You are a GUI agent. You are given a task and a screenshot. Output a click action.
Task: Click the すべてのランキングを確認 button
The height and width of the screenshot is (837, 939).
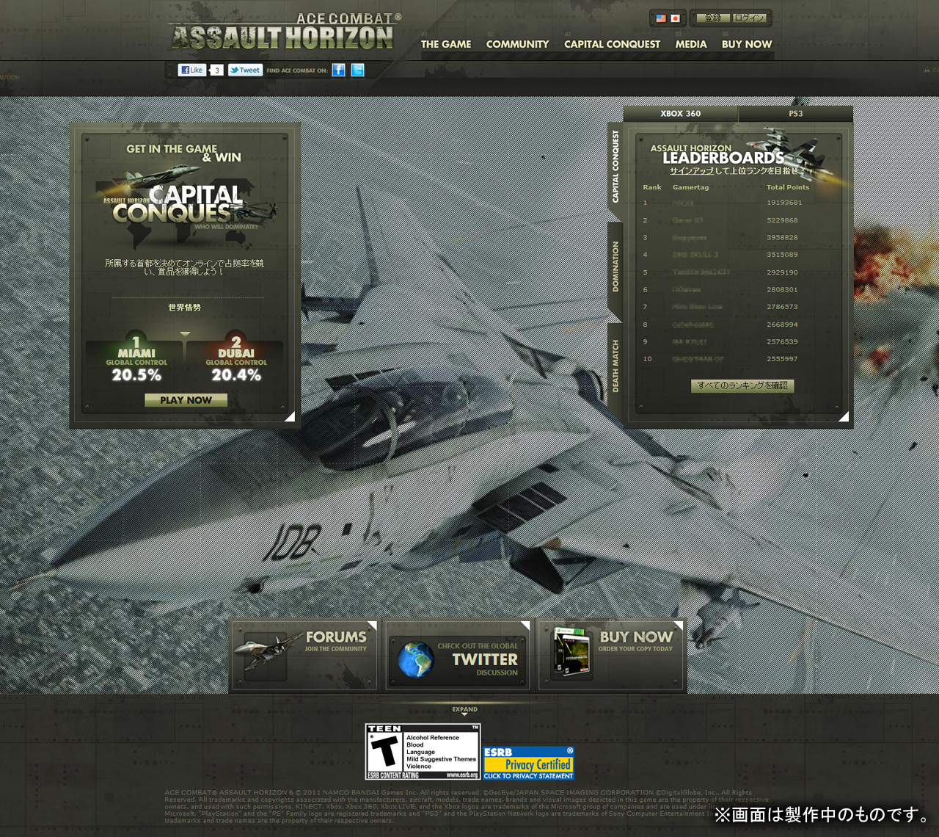742,385
